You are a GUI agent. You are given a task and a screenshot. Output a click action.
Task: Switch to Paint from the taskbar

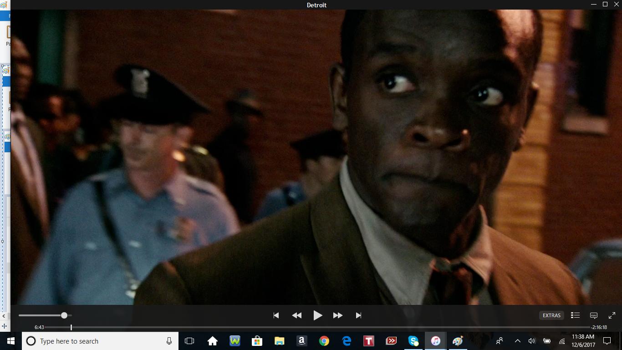[x=458, y=341]
